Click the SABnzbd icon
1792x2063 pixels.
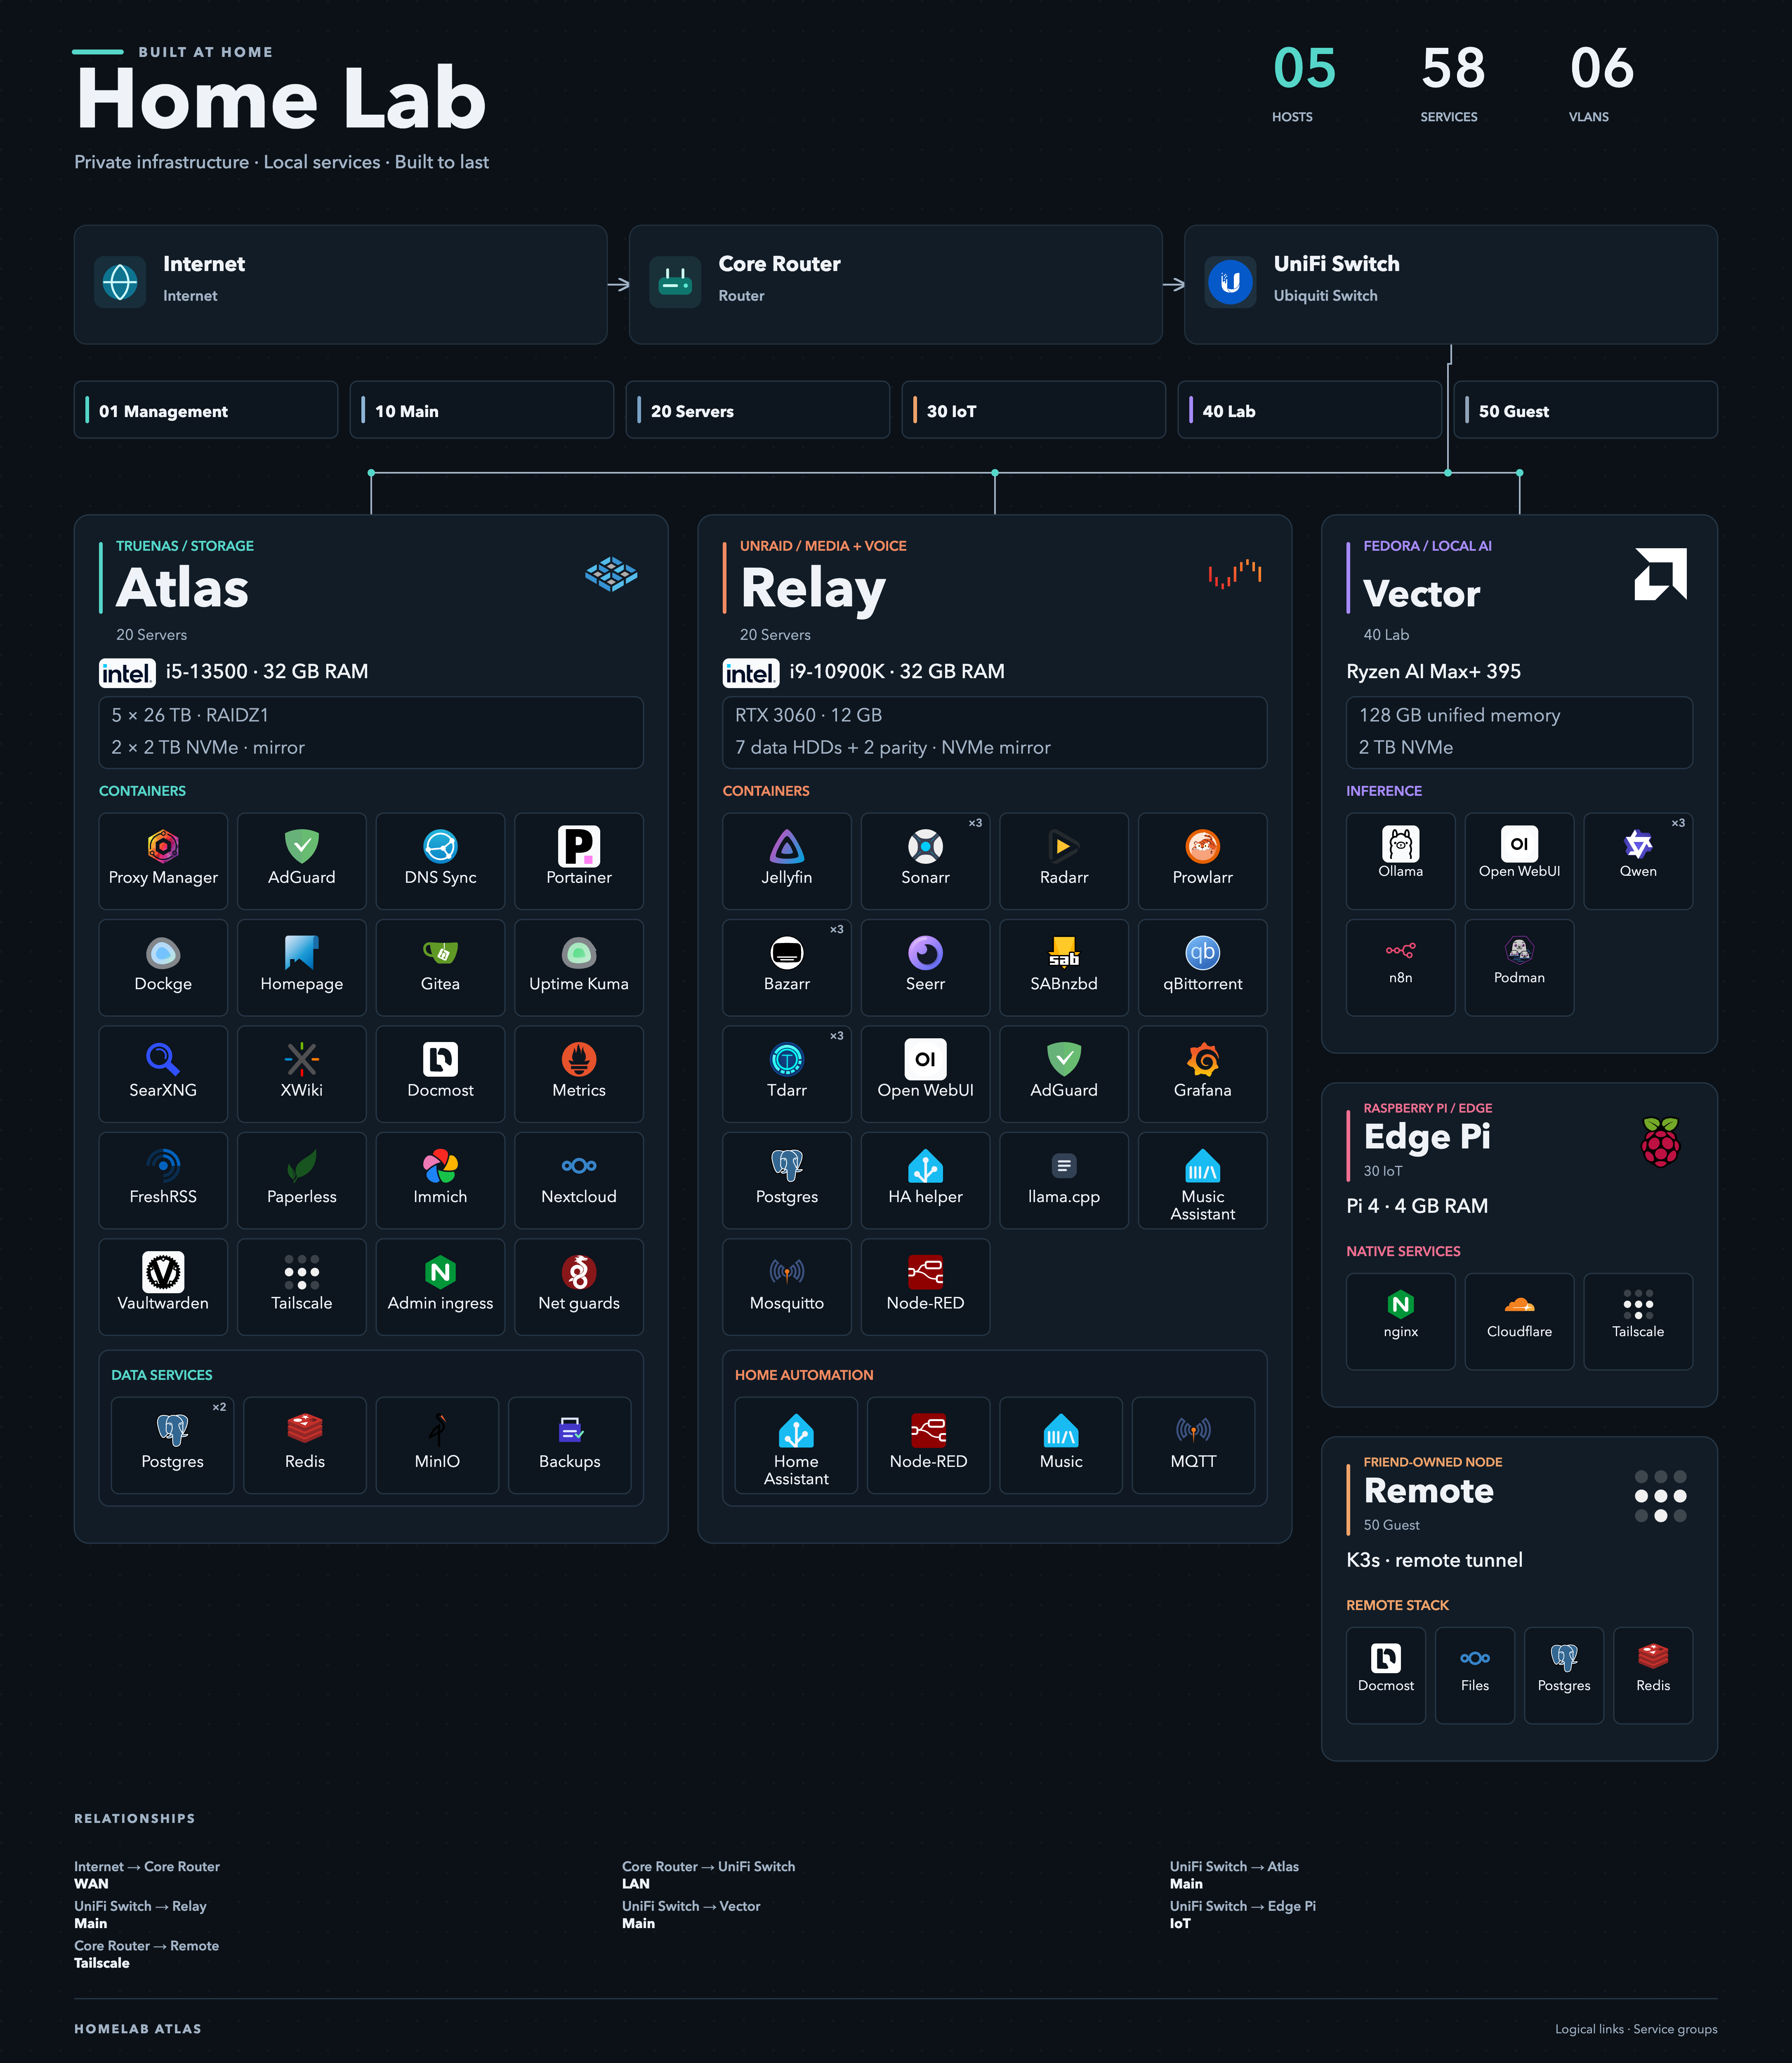coord(1064,952)
